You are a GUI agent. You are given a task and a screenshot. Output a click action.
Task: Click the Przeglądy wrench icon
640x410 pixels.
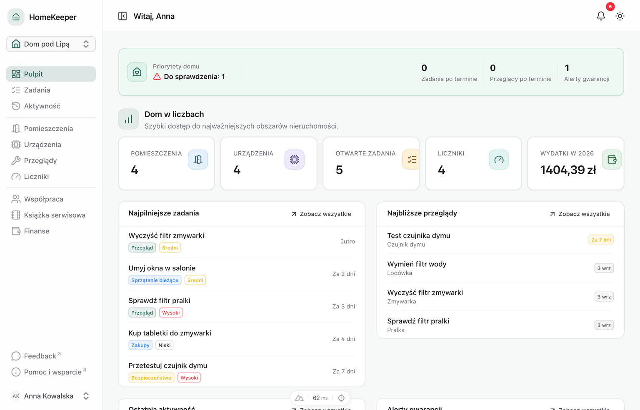tap(16, 161)
